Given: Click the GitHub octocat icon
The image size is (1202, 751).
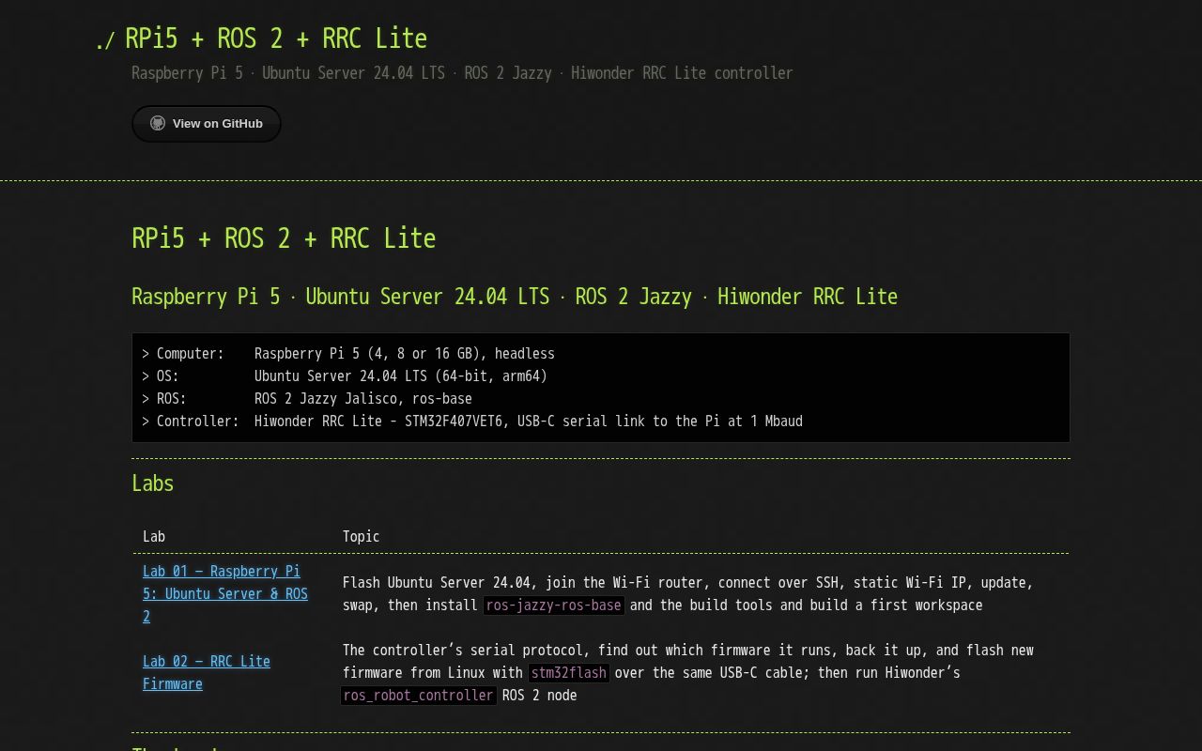Looking at the screenshot, I should [x=158, y=123].
